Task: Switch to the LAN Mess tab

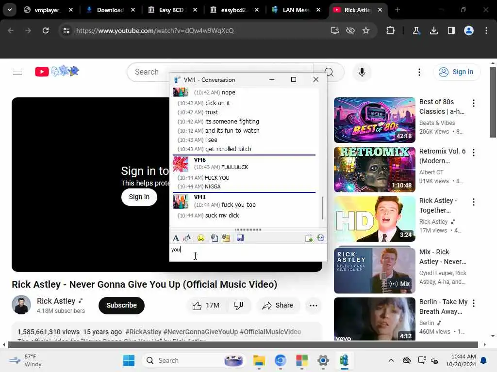Action: pyautogui.click(x=297, y=10)
